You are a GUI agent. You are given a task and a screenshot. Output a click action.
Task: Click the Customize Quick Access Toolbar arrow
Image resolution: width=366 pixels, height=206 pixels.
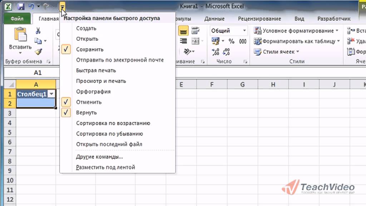point(62,7)
